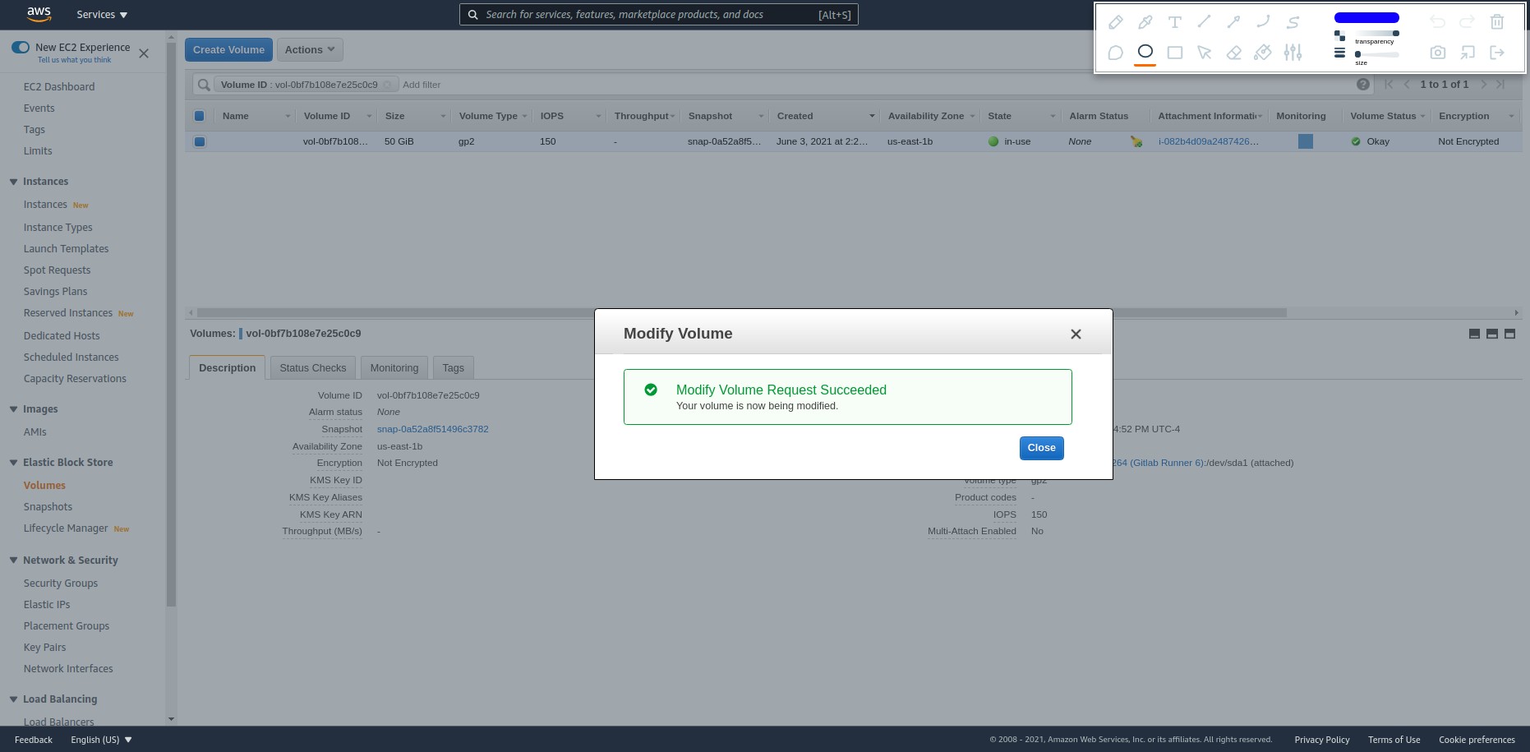Collapse the Images sidebar section
Screen dimensions: 1530x752
(13, 409)
